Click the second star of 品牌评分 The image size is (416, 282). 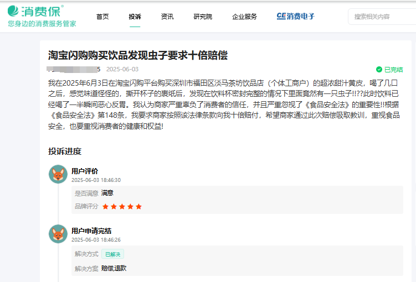coord(114,207)
